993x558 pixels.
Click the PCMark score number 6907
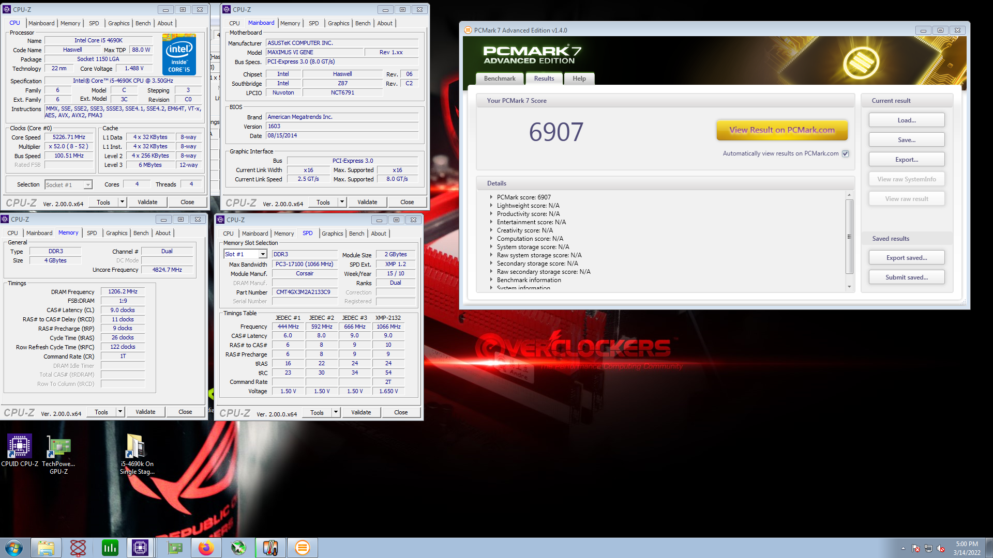click(x=556, y=132)
